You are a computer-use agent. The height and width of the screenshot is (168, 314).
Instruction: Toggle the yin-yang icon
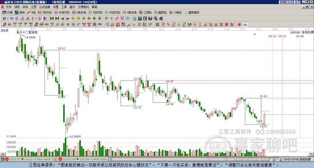tap(240, 25)
